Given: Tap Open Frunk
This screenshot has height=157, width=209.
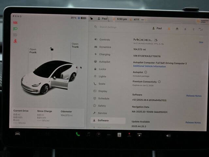Looking at the screenshot, I should point(33,51).
